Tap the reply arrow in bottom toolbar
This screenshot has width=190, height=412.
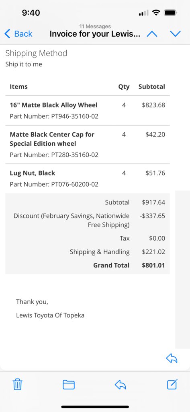pos(121,385)
